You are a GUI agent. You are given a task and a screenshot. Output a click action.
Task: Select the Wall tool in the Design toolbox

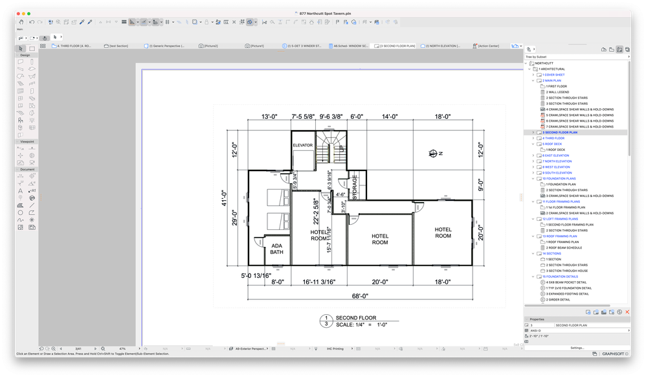20,61
